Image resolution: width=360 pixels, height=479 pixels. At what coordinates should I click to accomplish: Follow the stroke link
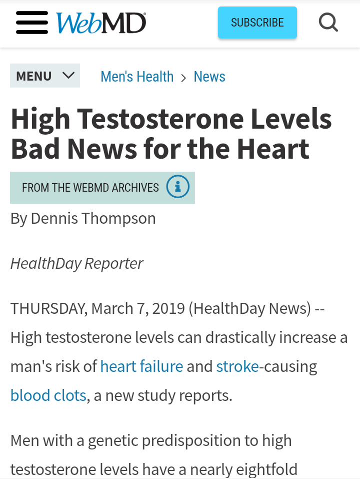click(x=237, y=366)
